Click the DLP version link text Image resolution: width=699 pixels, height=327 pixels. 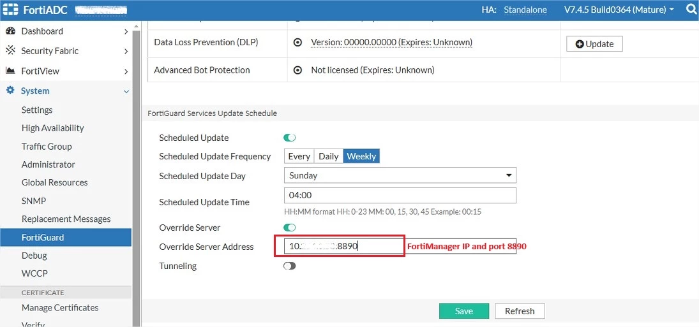(391, 42)
